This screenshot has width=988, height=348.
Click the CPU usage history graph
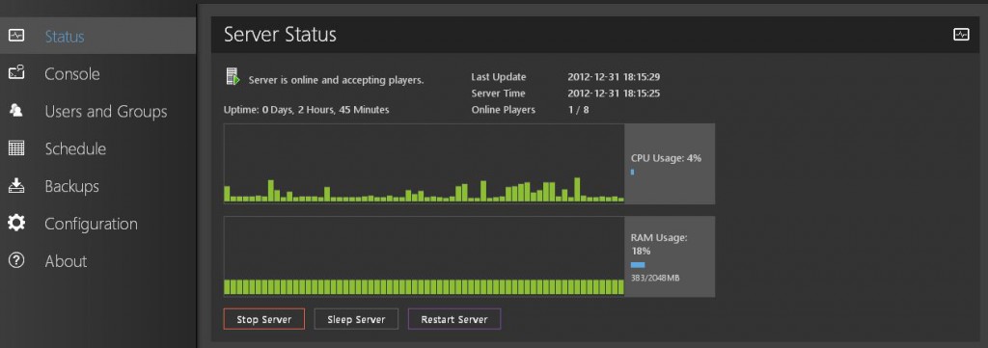tap(425, 164)
